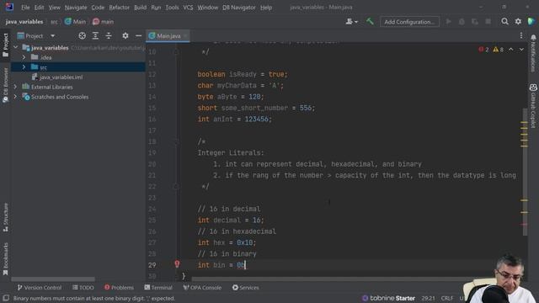Open Problems tool window
539x303 pixels.
pos(119,288)
